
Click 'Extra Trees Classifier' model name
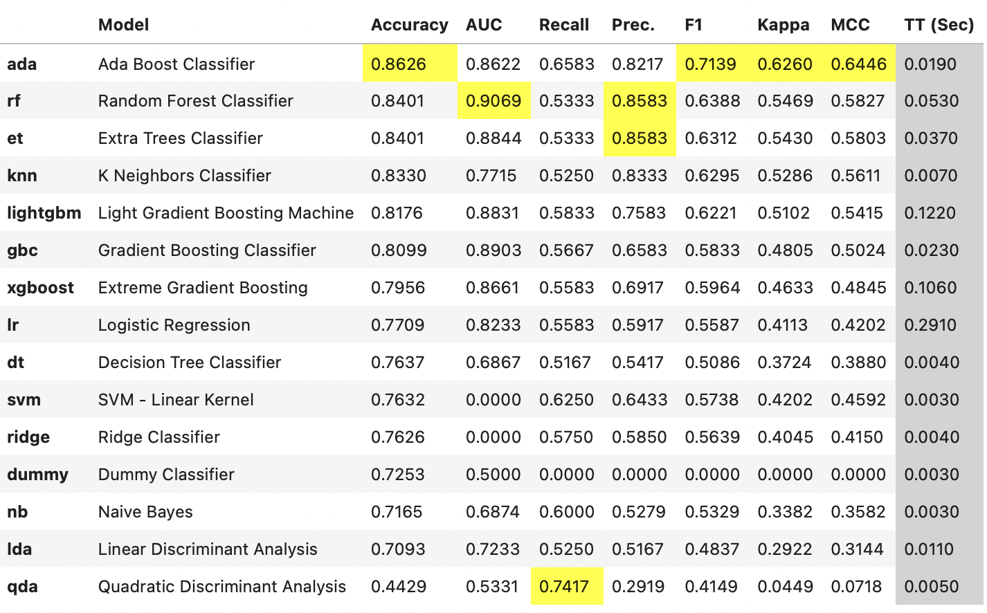tap(181, 138)
